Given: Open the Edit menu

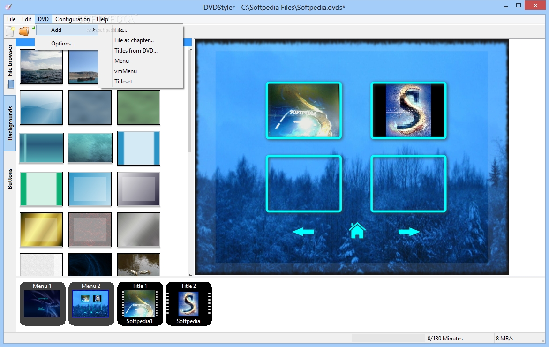Looking at the screenshot, I should click(x=27, y=19).
